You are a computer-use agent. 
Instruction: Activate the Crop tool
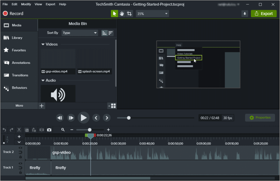tap(129, 14)
